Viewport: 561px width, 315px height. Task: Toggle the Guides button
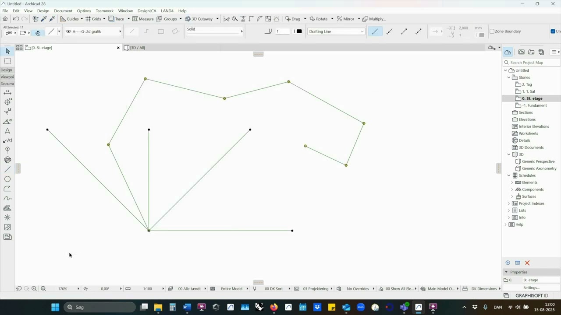pos(69,19)
